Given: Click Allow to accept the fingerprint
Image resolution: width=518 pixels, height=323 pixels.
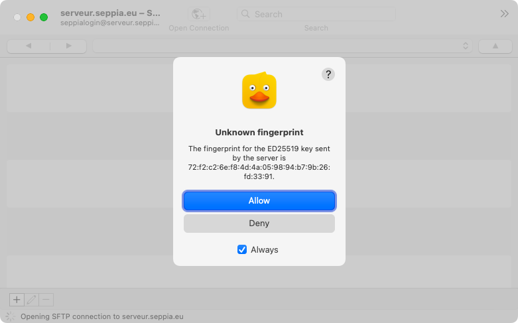Looking at the screenshot, I should click(x=259, y=200).
